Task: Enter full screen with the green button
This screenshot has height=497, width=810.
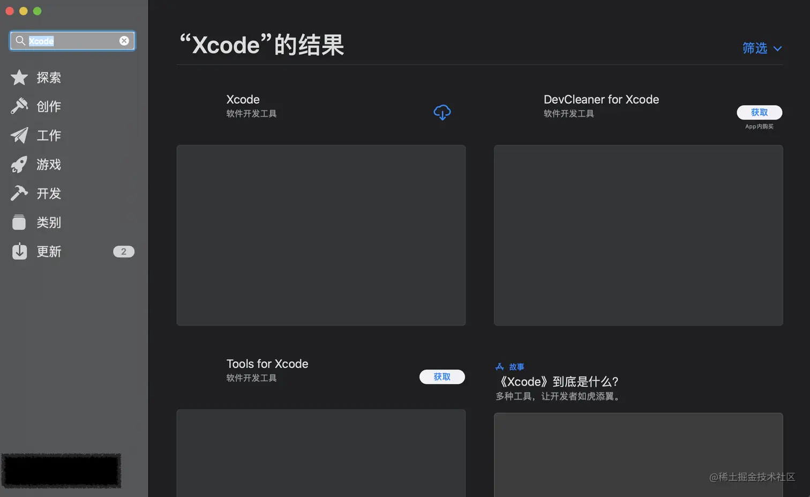Action: tap(37, 11)
